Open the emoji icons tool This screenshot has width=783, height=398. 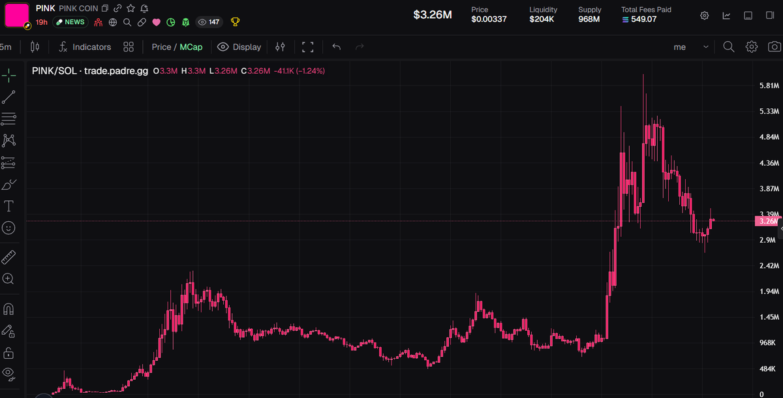9,228
